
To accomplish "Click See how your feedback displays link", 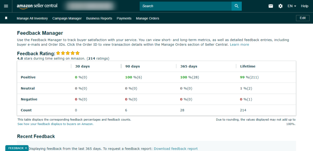I will tap(55, 124).
